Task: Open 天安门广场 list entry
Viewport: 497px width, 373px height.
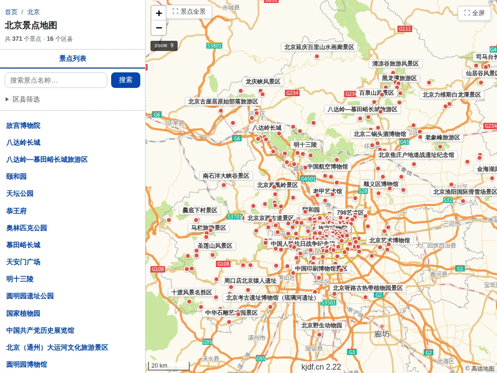Action: (x=23, y=262)
